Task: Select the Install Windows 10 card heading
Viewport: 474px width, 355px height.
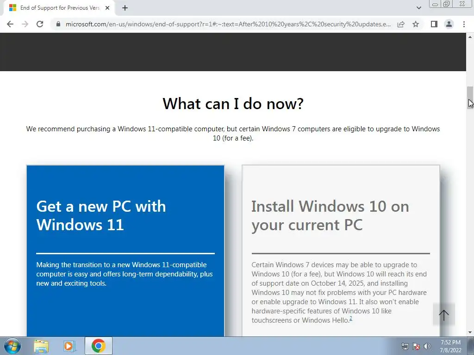Action: 330,215
